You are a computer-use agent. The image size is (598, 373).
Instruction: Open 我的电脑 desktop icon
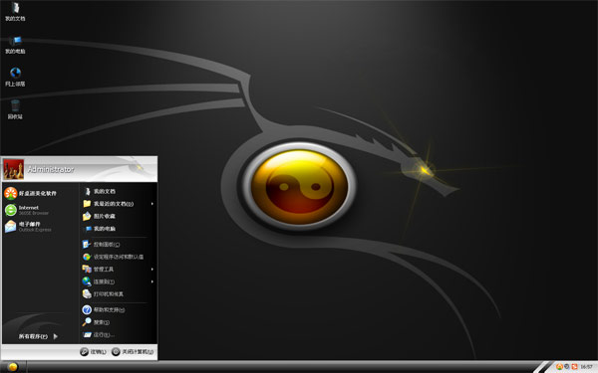coord(15,45)
